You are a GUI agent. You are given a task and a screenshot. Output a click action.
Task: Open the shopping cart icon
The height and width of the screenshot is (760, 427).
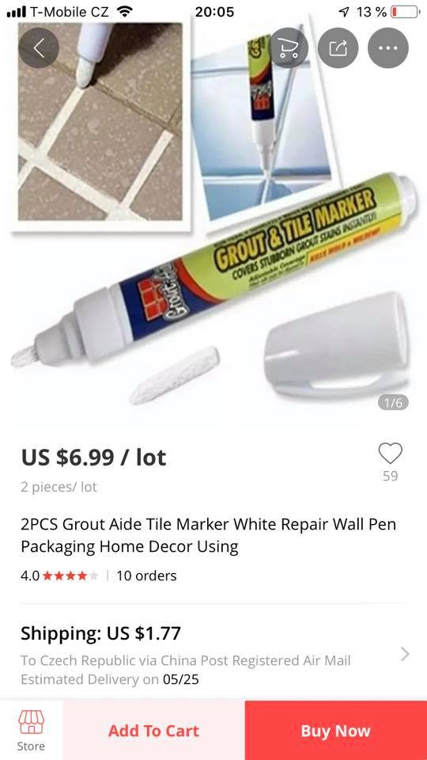[x=289, y=47]
